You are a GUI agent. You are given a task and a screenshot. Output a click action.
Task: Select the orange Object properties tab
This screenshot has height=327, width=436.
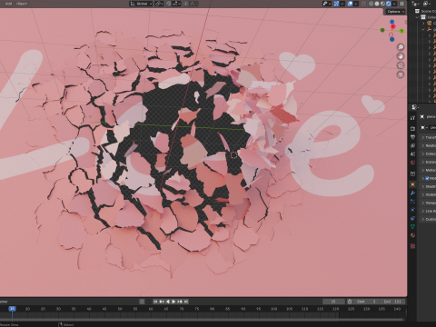(412, 184)
